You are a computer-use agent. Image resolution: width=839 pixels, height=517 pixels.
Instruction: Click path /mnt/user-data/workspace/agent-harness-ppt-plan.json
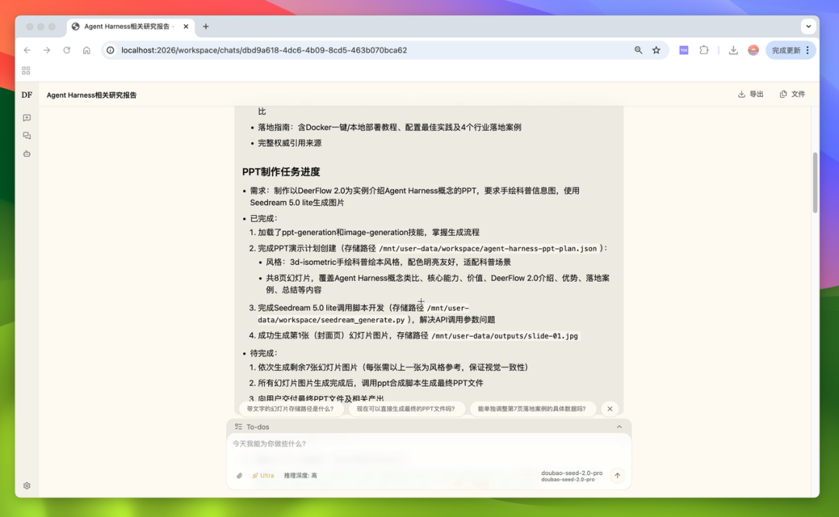pyautogui.click(x=487, y=248)
